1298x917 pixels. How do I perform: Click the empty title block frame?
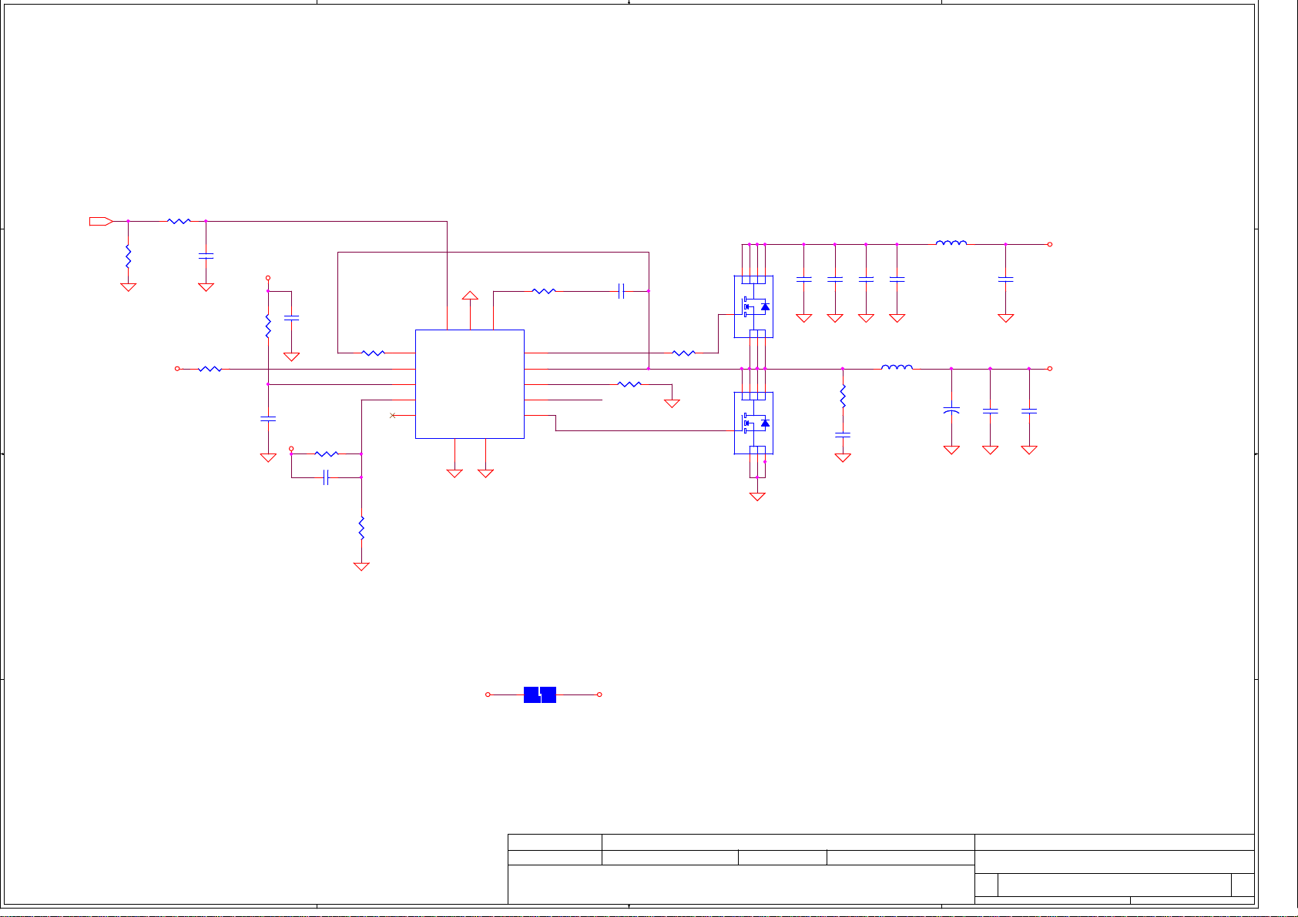(x=881, y=868)
